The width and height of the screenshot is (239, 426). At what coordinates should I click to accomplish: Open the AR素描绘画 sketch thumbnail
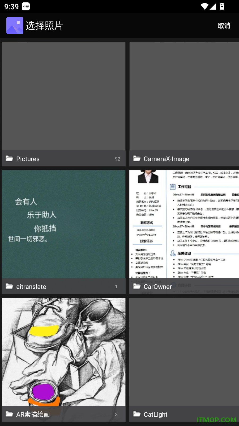pyautogui.click(x=64, y=352)
